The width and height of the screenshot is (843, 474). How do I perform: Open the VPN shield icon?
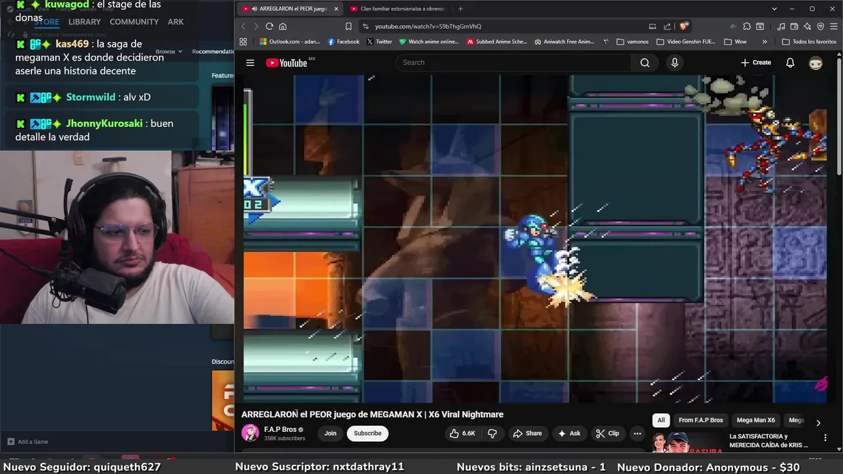click(x=821, y=26)
